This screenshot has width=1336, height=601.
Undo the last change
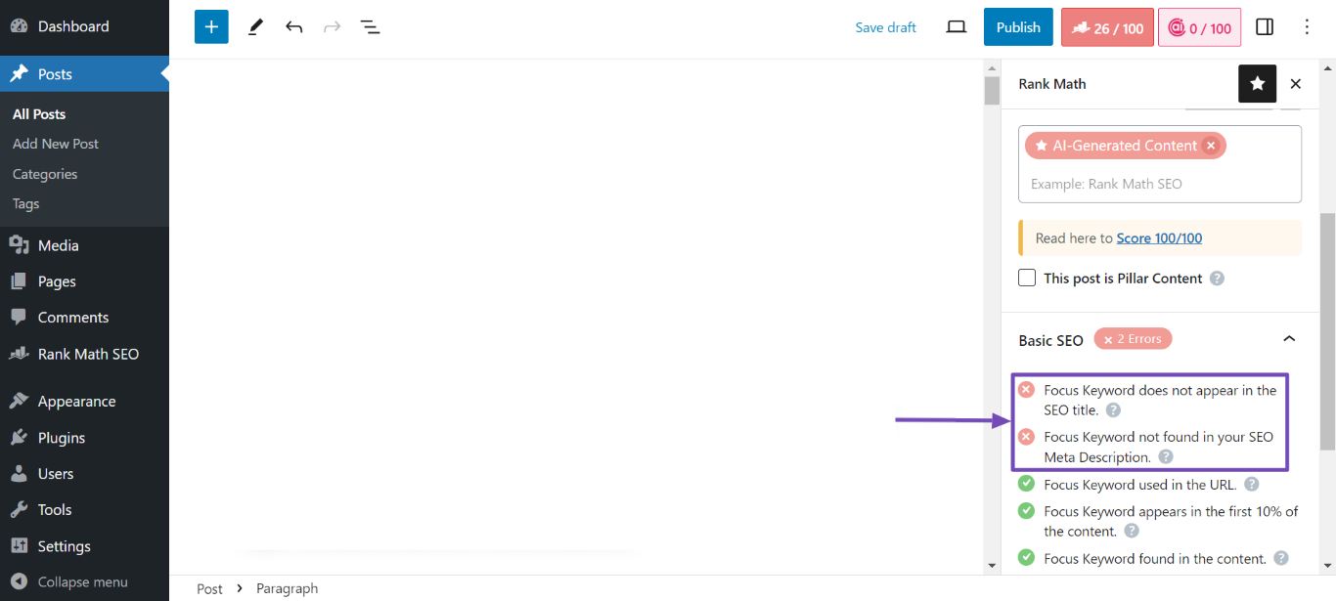pos(293,27)
